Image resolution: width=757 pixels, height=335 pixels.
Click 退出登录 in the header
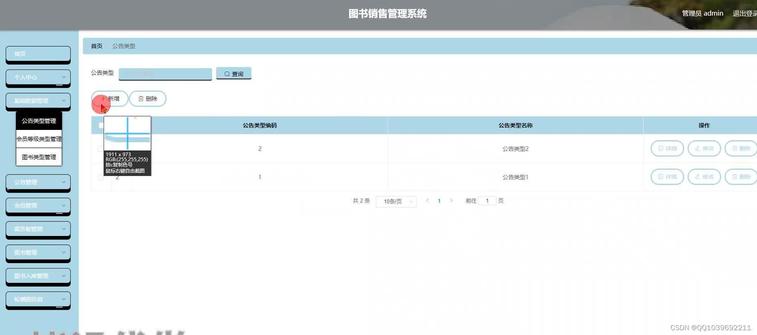[x=744, y=13]
